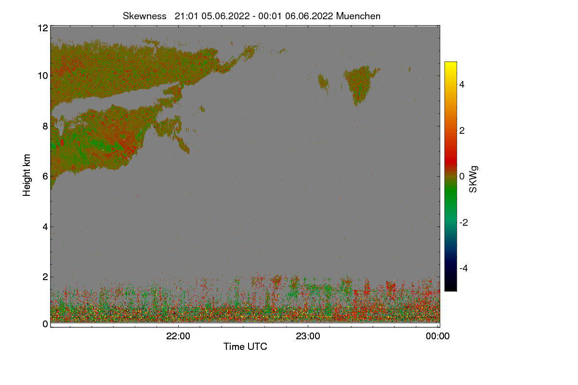Viewport: 578px width, 385px height.
Task: Click the 23:00 time tick label
Action: click(x=308, y=337)
